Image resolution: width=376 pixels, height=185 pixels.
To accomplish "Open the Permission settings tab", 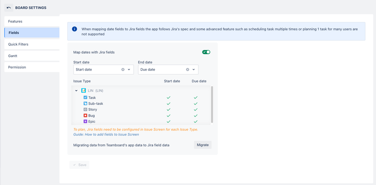I will pos(32,67).
